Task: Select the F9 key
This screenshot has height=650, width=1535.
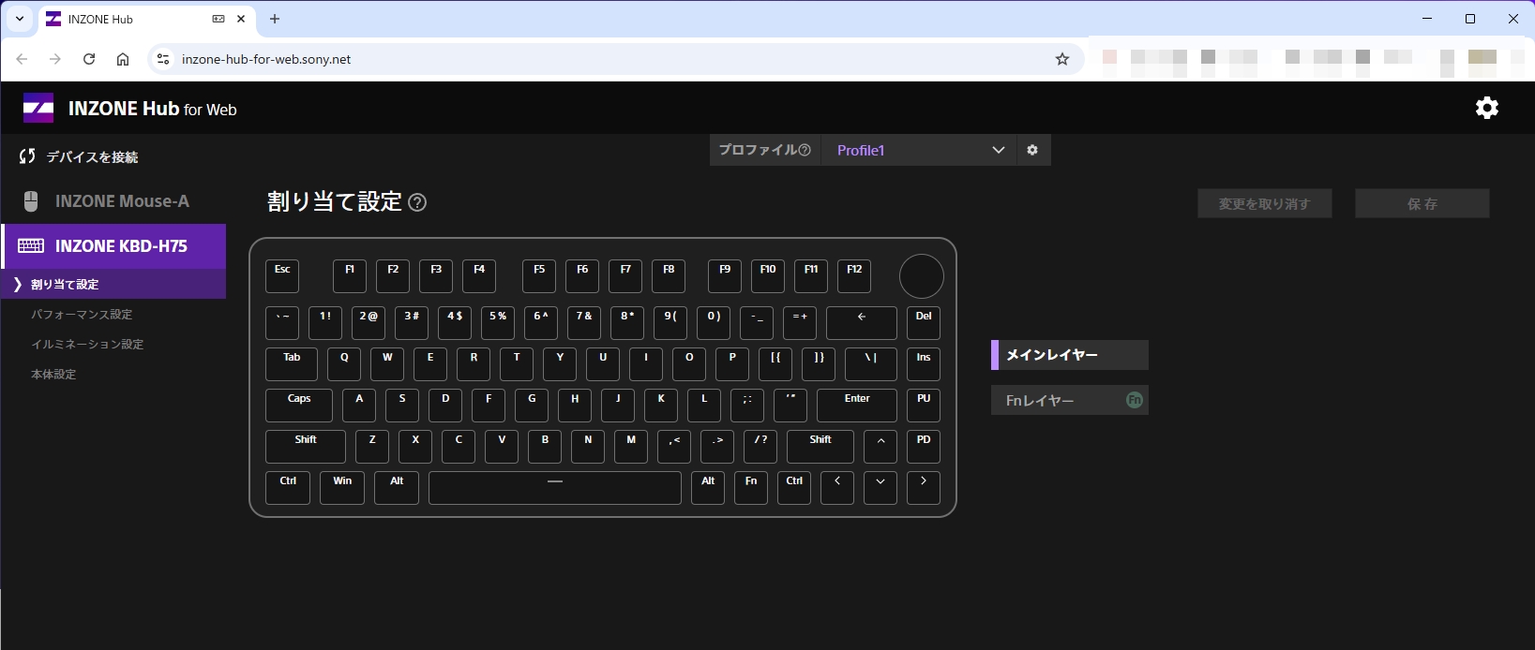Action: pyautogui.click(x=725, y=276)
